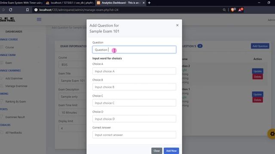Focus the Input choice C field
Screen dimensions: 275x154
point(134,103)
